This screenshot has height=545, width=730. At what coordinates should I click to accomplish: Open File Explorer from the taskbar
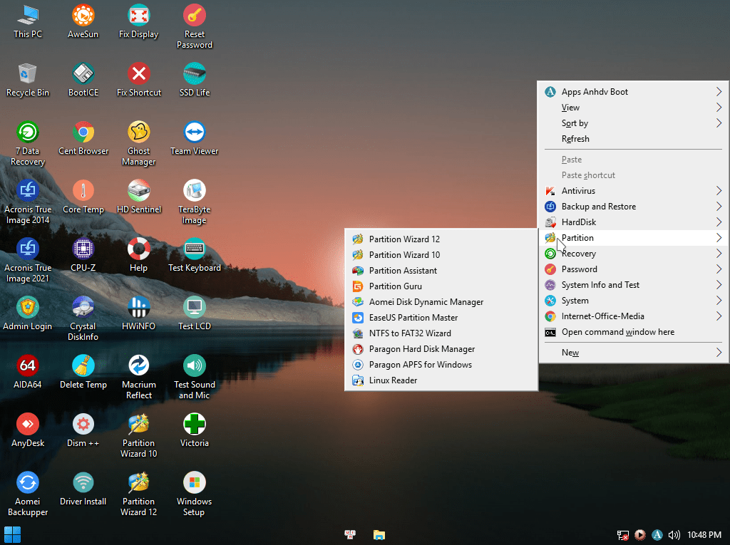click(x=379, y=535)
